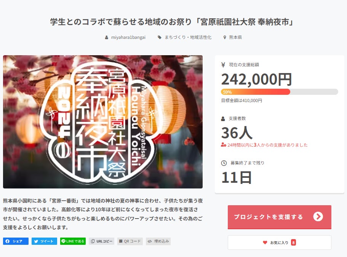Click the heart icon in お気に入り

pyautogui.click(x=265, y=243)
